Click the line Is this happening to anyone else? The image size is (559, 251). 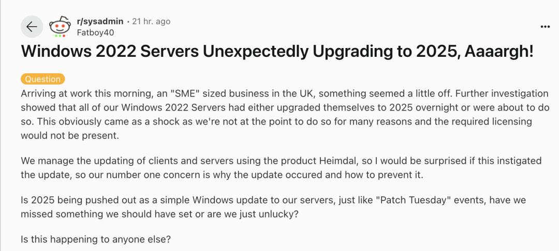pos(96,239)
